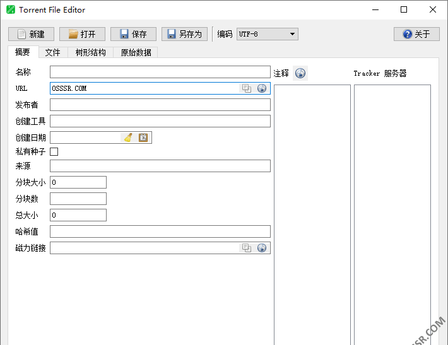Image resolution: width=448 pixels, height=345 pixels.
Task: Click the 保存 (Save) button
Action: (133, 34)
